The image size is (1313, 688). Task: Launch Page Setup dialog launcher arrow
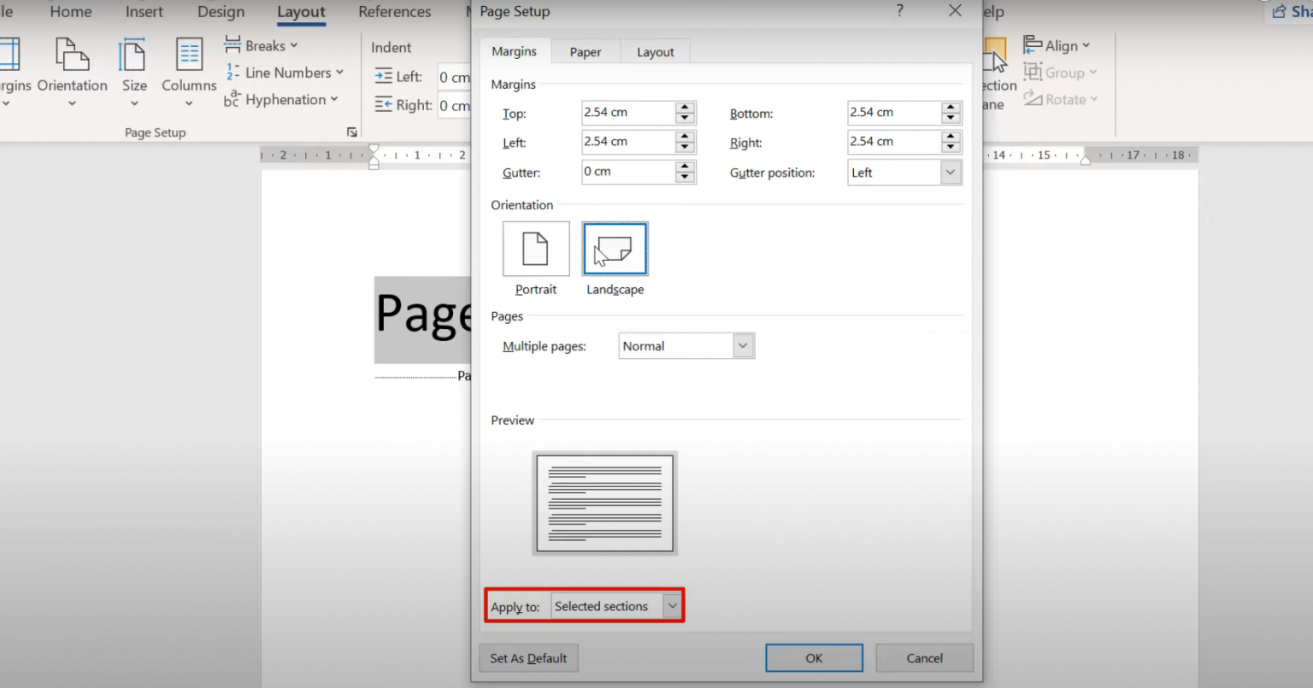tap(351, 132)
